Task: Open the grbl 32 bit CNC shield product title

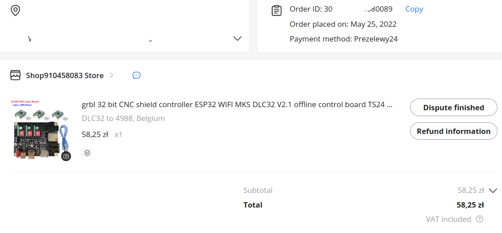Action: [237, 104]
